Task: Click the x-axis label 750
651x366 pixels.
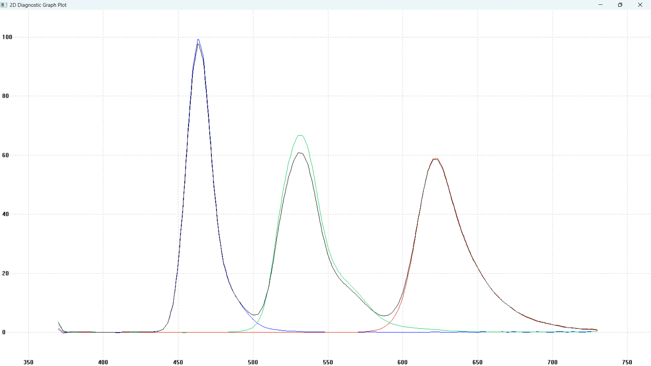Action: click(x=627, y=362)
